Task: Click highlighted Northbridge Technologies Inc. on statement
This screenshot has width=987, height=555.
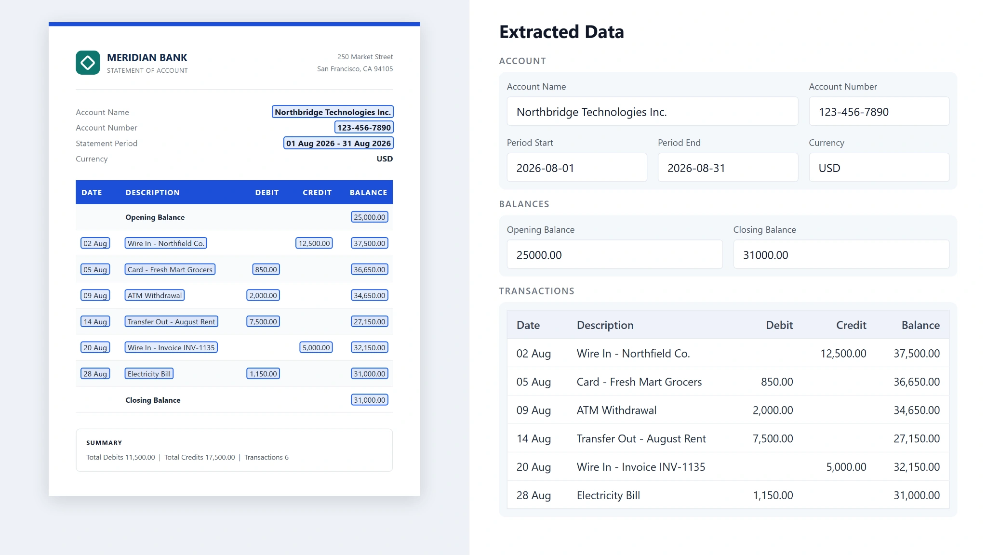Action: click(333, 112)
